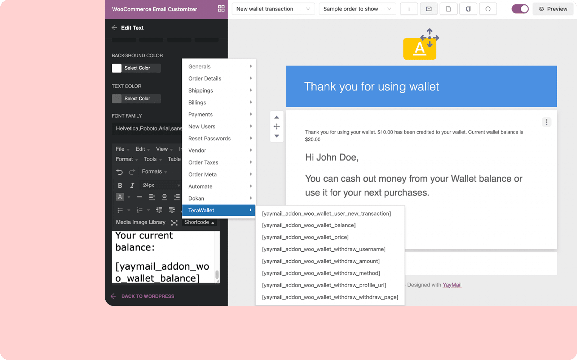Open the font family dropdown

point(147,129)
